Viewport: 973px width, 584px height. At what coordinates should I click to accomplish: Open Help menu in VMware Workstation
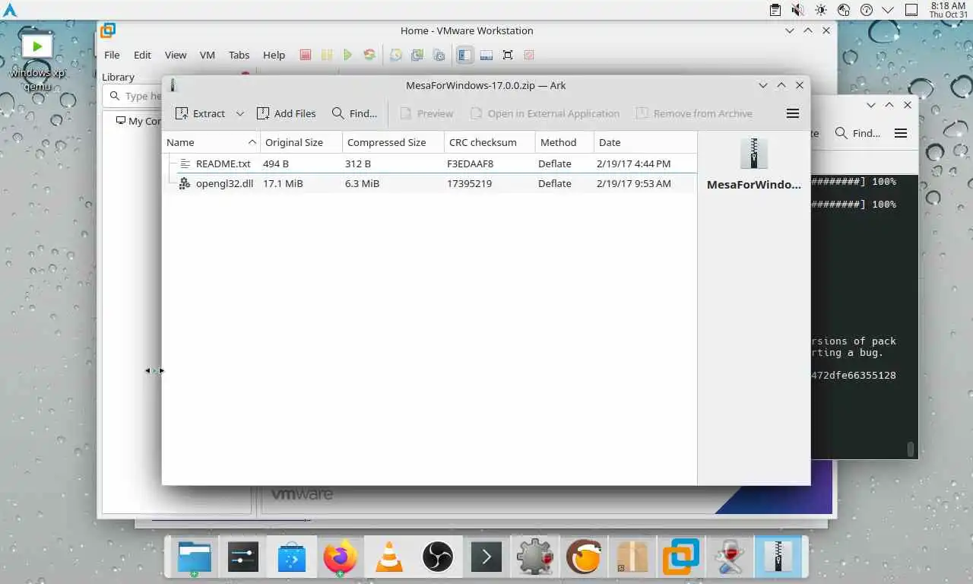(274, 55)
